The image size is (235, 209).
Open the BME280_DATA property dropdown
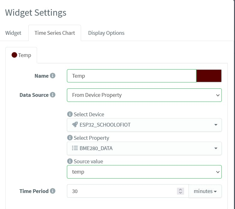tap(144, 148)
